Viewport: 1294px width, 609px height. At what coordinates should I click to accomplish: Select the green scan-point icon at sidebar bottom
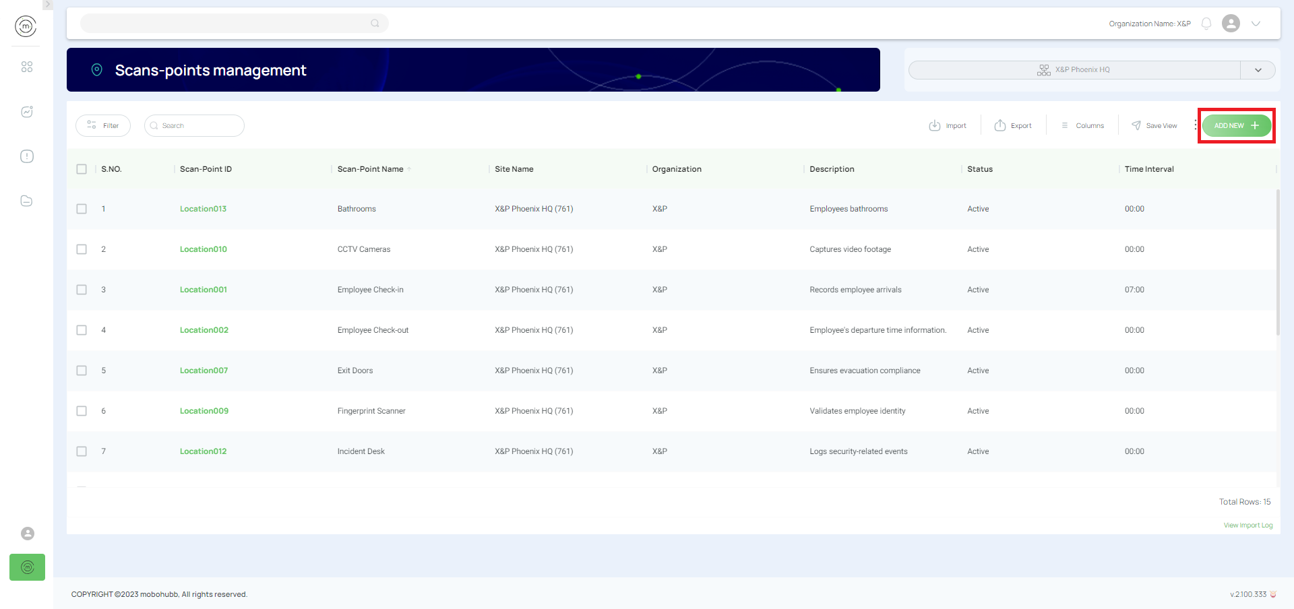click(27, 567)
